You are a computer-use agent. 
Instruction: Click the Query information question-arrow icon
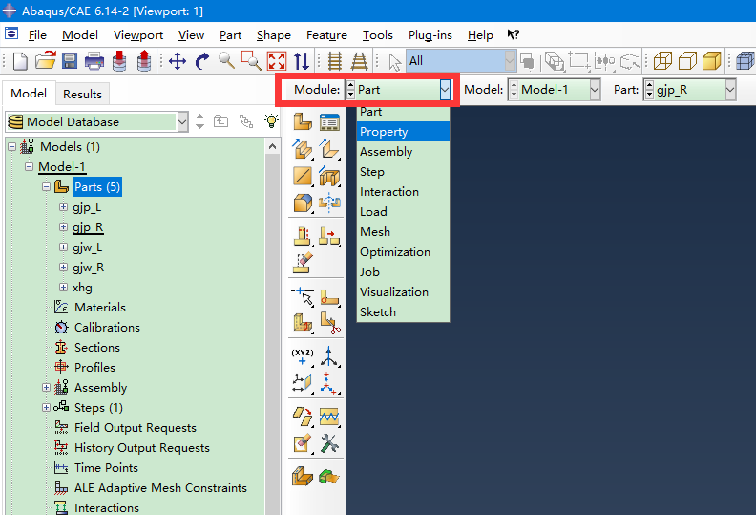pos(514,35)
